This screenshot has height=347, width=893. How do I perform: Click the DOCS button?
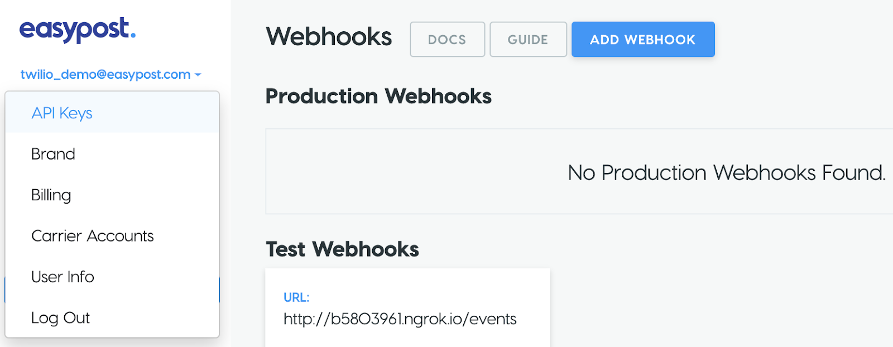click(447, 40)
